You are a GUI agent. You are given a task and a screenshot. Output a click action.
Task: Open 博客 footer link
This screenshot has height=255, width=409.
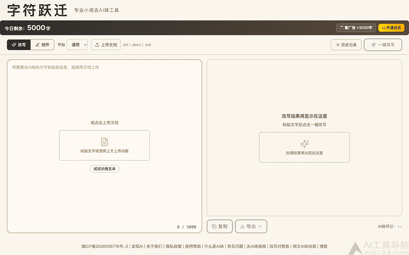click(x=323, y=247)
